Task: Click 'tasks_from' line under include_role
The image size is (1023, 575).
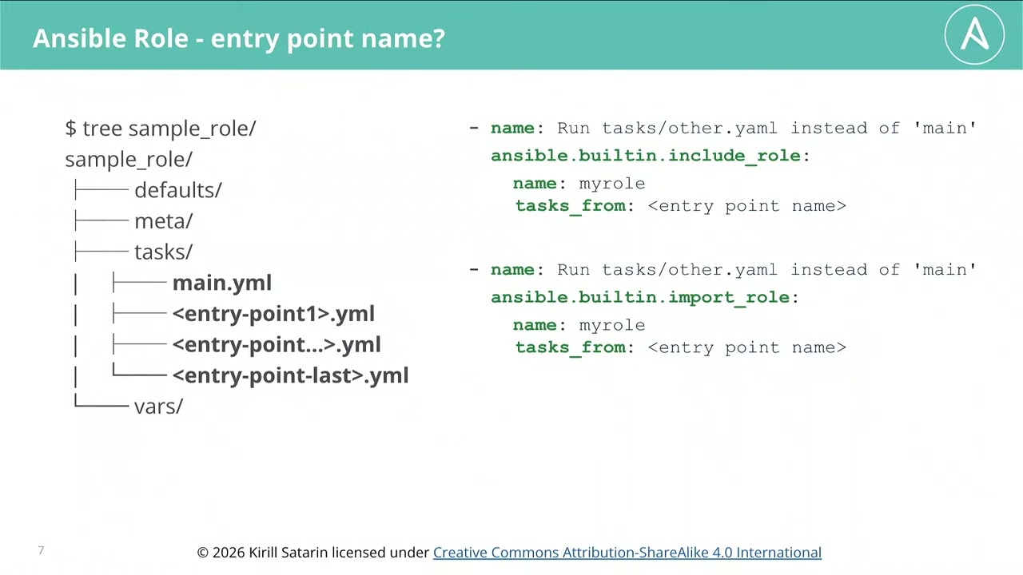Action: pyautogui.click(x=680, y=206)
